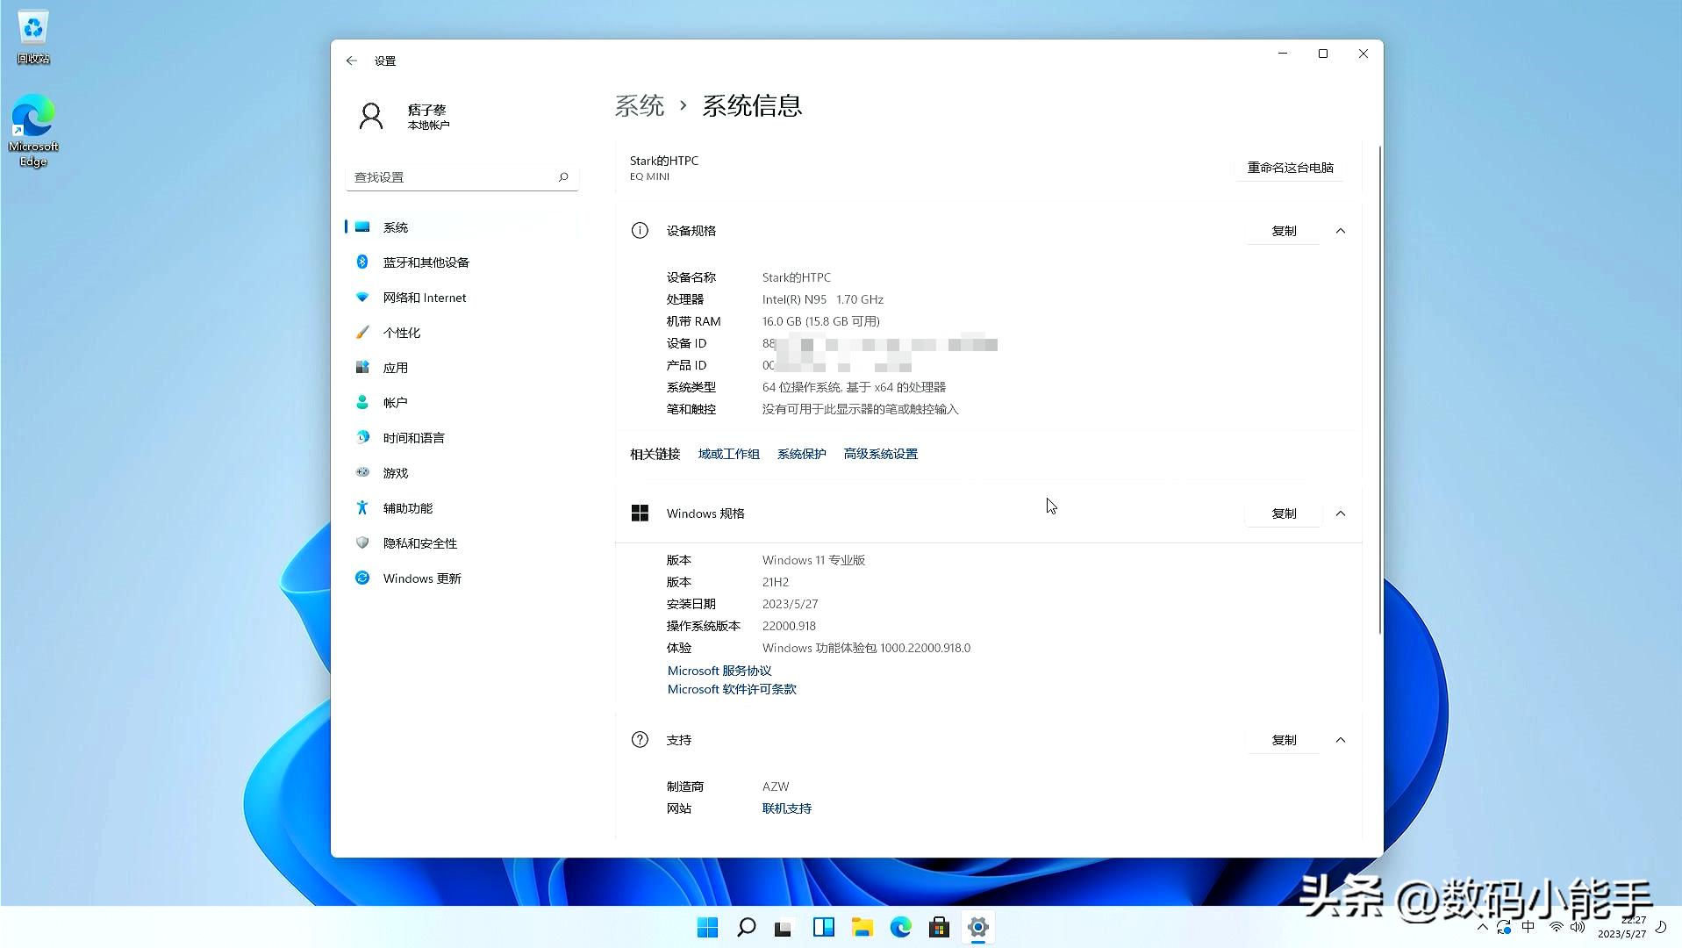Launch Microsoft Edge from the taskbar
The height and width of the screenshot is (948, 1682).
(900, 927)
